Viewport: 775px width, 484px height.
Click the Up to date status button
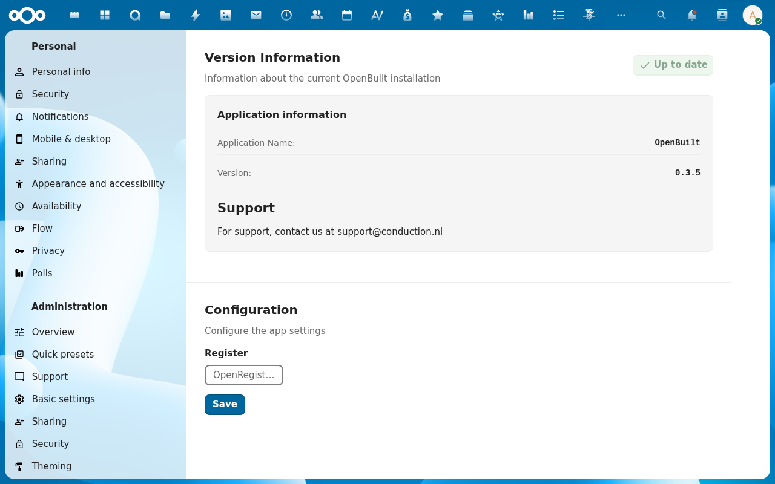tap(673, 65)
